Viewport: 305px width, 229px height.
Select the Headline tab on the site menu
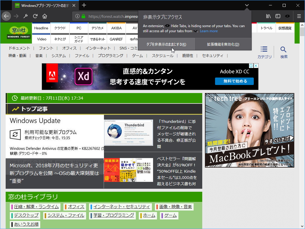(41, 28)
